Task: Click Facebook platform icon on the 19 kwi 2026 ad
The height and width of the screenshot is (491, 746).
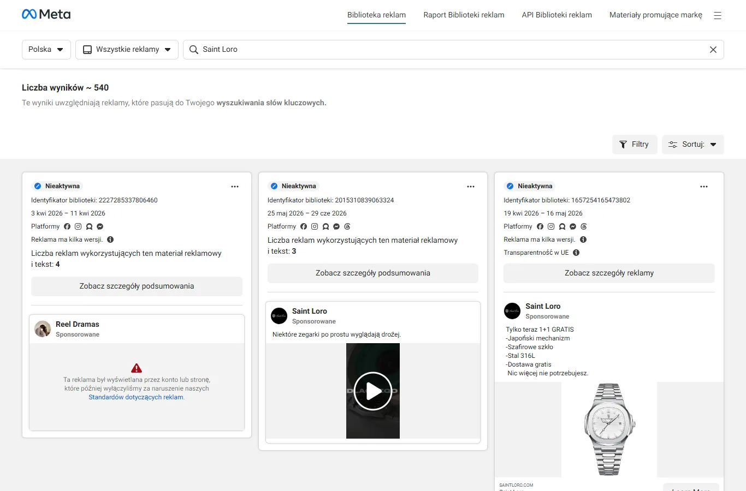Action: 540,226
